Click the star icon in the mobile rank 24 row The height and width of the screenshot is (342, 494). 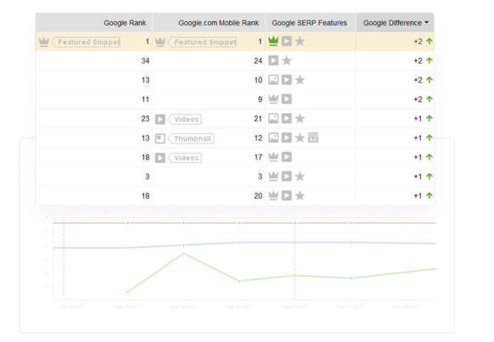click(x=287, y=60)
